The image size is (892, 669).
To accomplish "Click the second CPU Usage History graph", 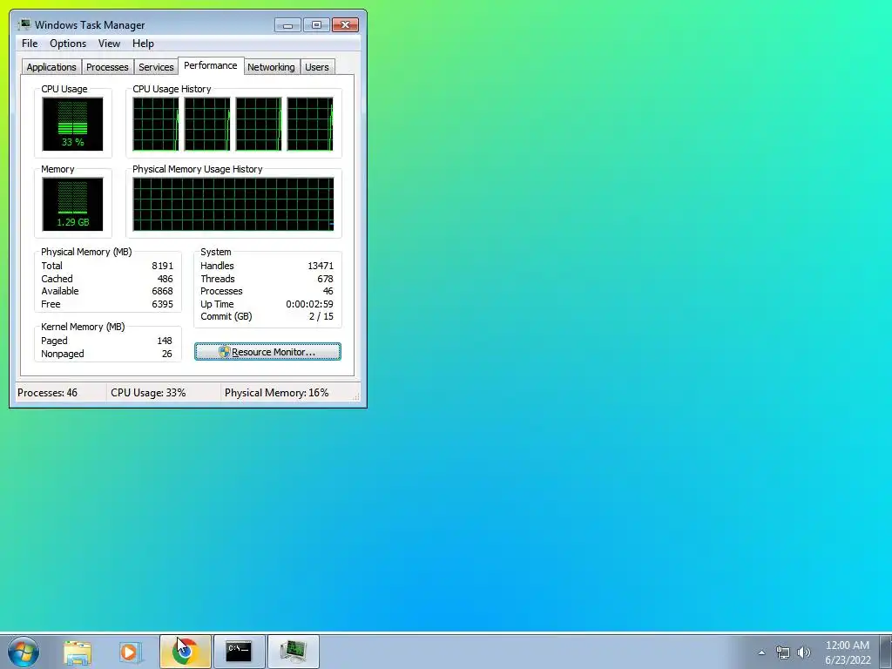I will (x=207, y=124).
